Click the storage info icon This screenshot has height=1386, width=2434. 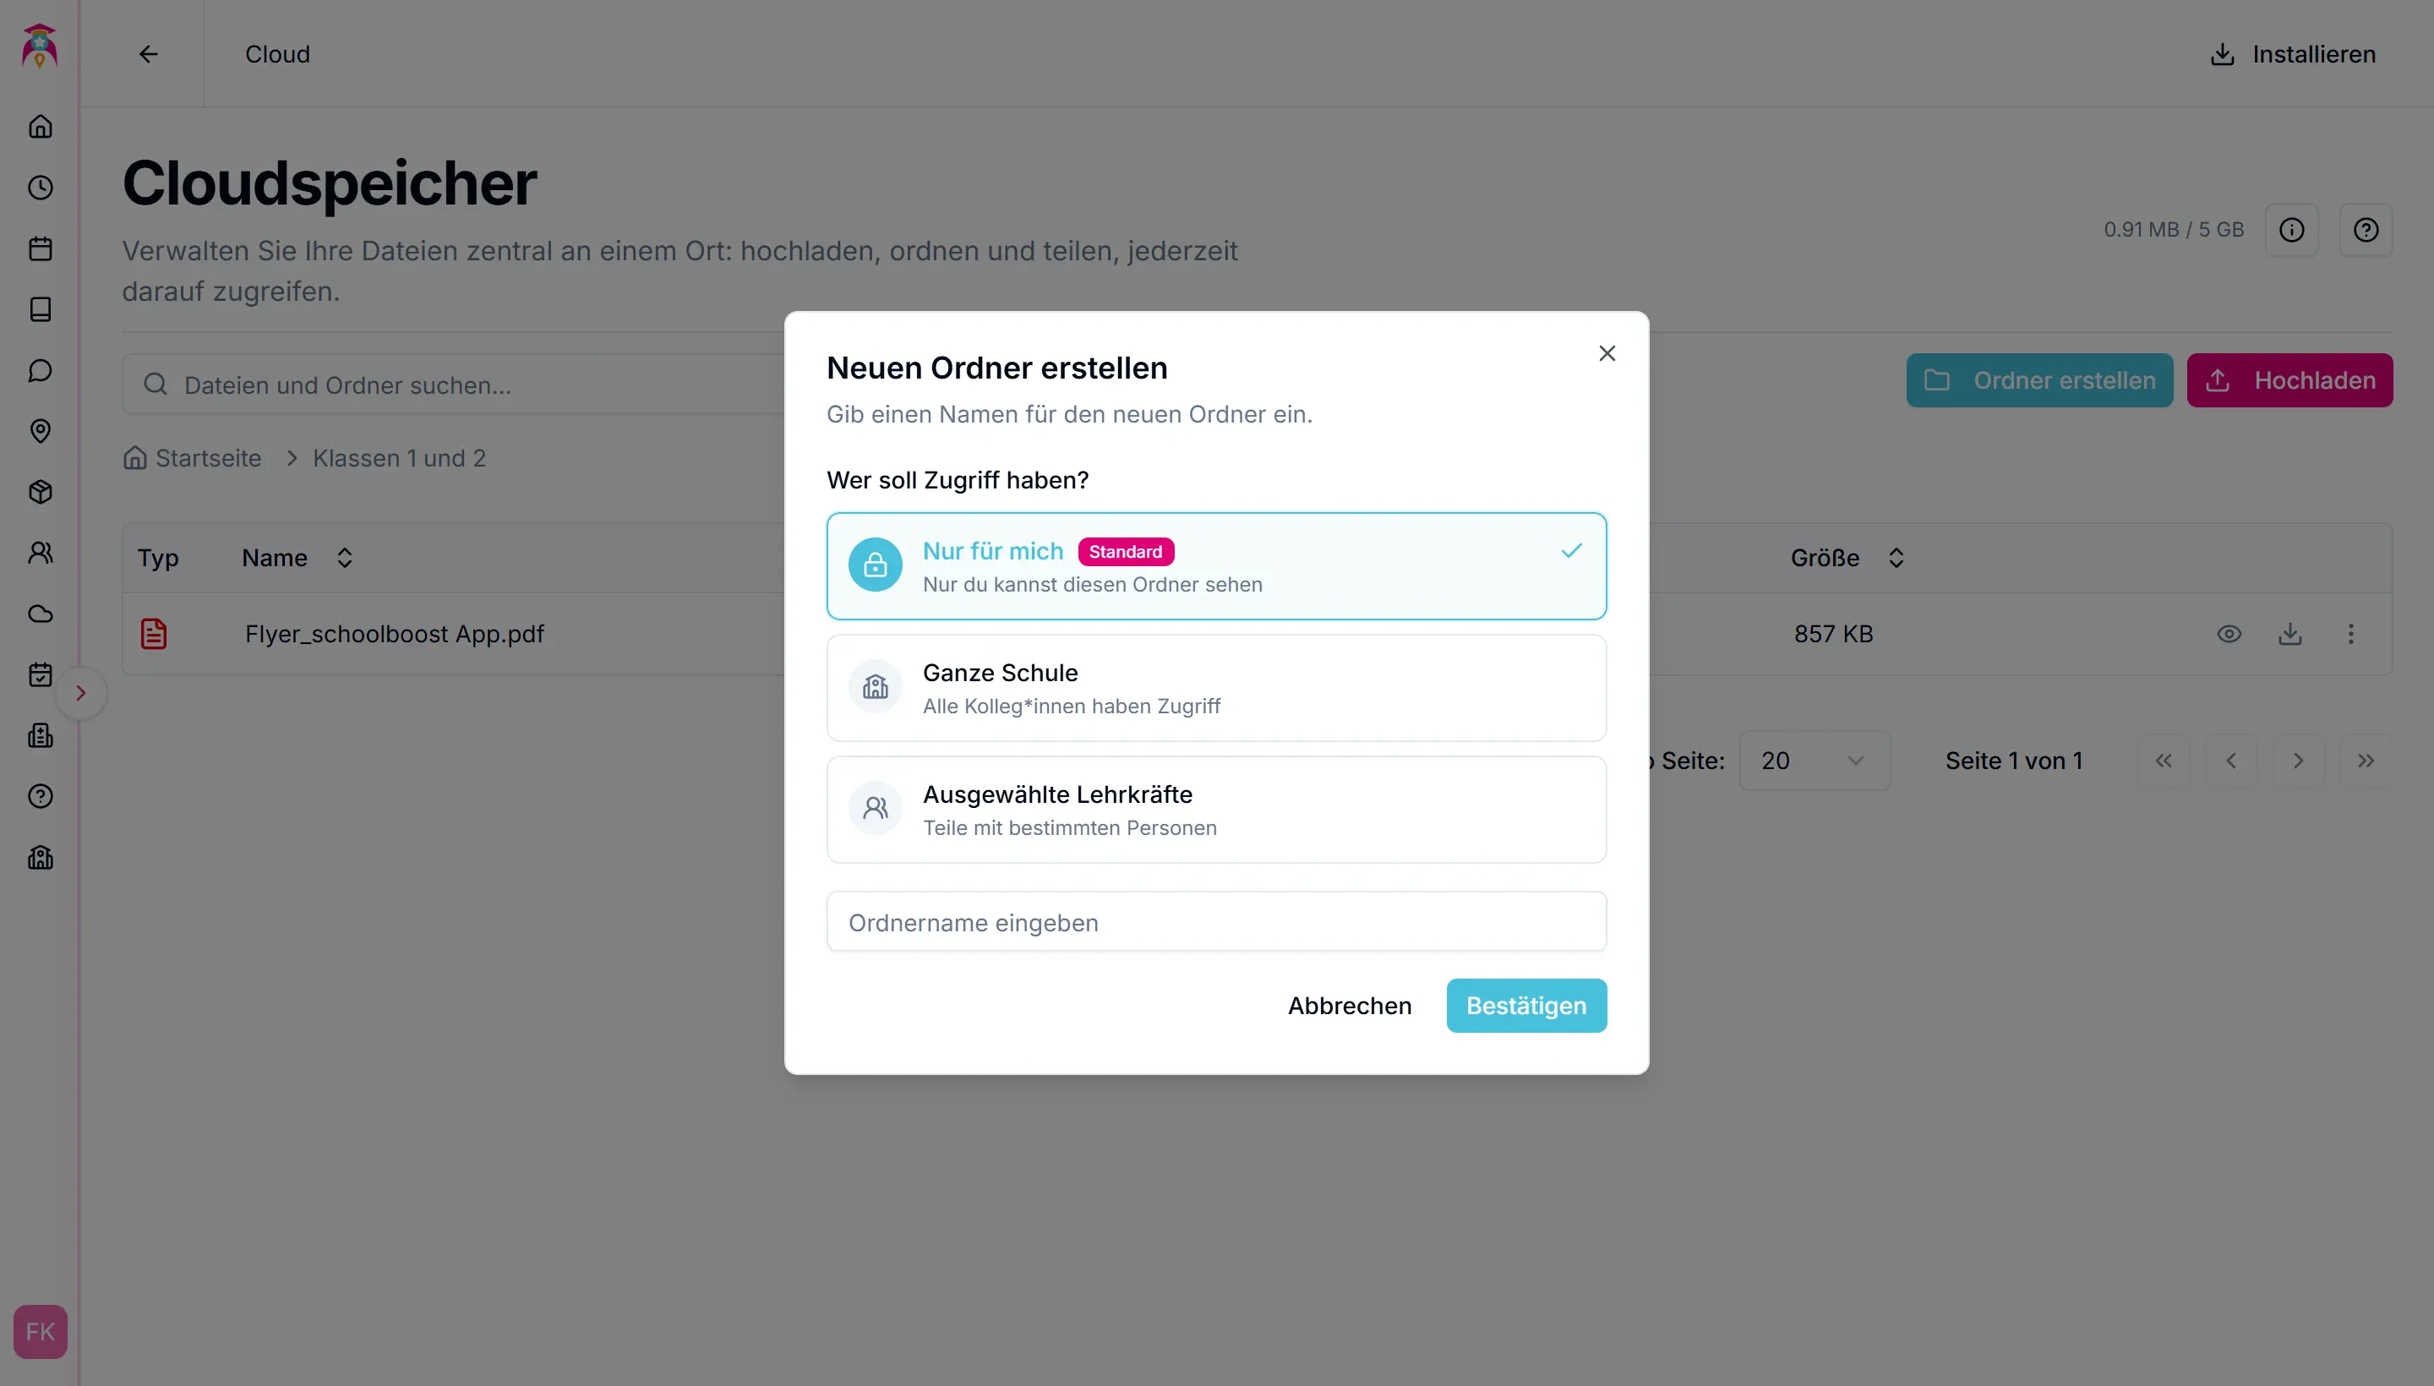2291,229
